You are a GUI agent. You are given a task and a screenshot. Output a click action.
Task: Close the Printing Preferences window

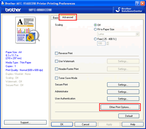pyautogui.click(x=143, y=3)
